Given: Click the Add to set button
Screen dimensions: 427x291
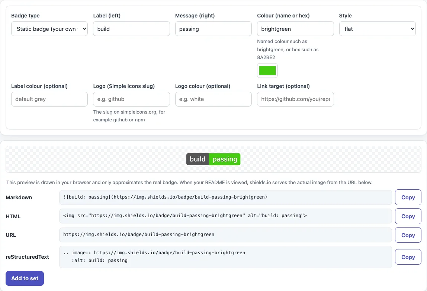Looking at the screenshot, I should point(25,278).
